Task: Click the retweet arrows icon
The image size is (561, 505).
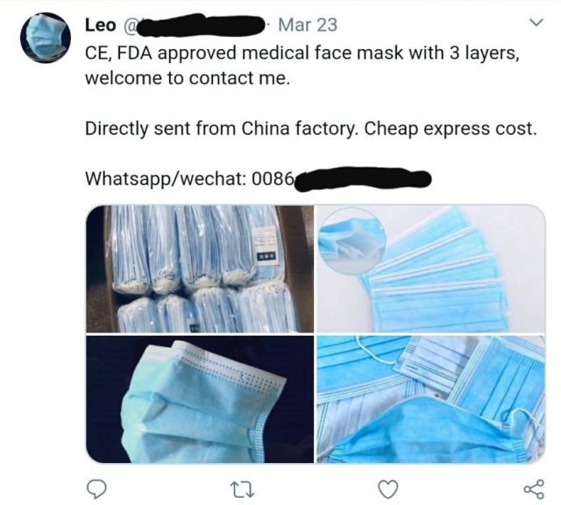Action: pos(242,489)
